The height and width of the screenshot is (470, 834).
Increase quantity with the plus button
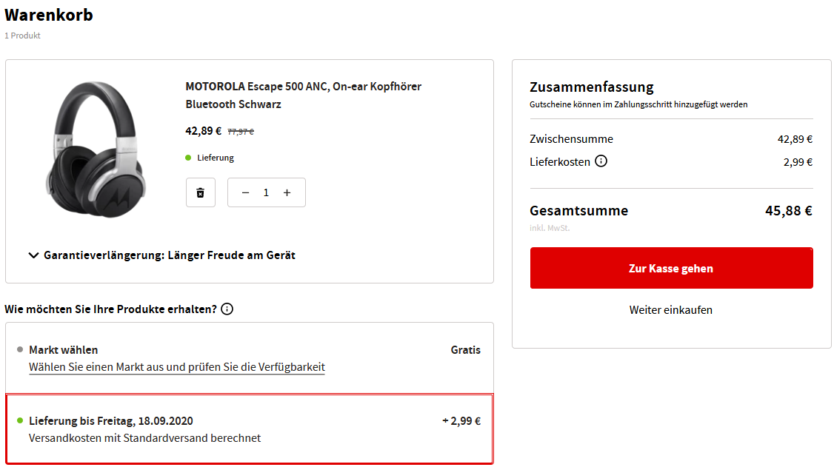(x=287, y=192)
